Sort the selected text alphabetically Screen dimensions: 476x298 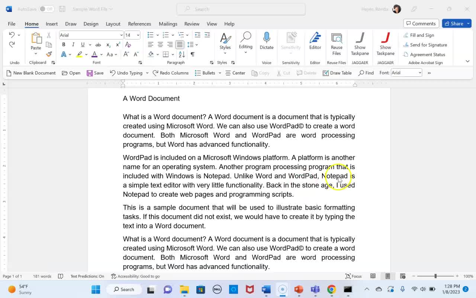pyautogui.click(x=182, y=54)
